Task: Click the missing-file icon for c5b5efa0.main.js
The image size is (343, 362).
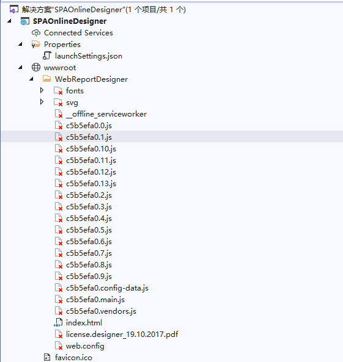Action: coord(59,300)
